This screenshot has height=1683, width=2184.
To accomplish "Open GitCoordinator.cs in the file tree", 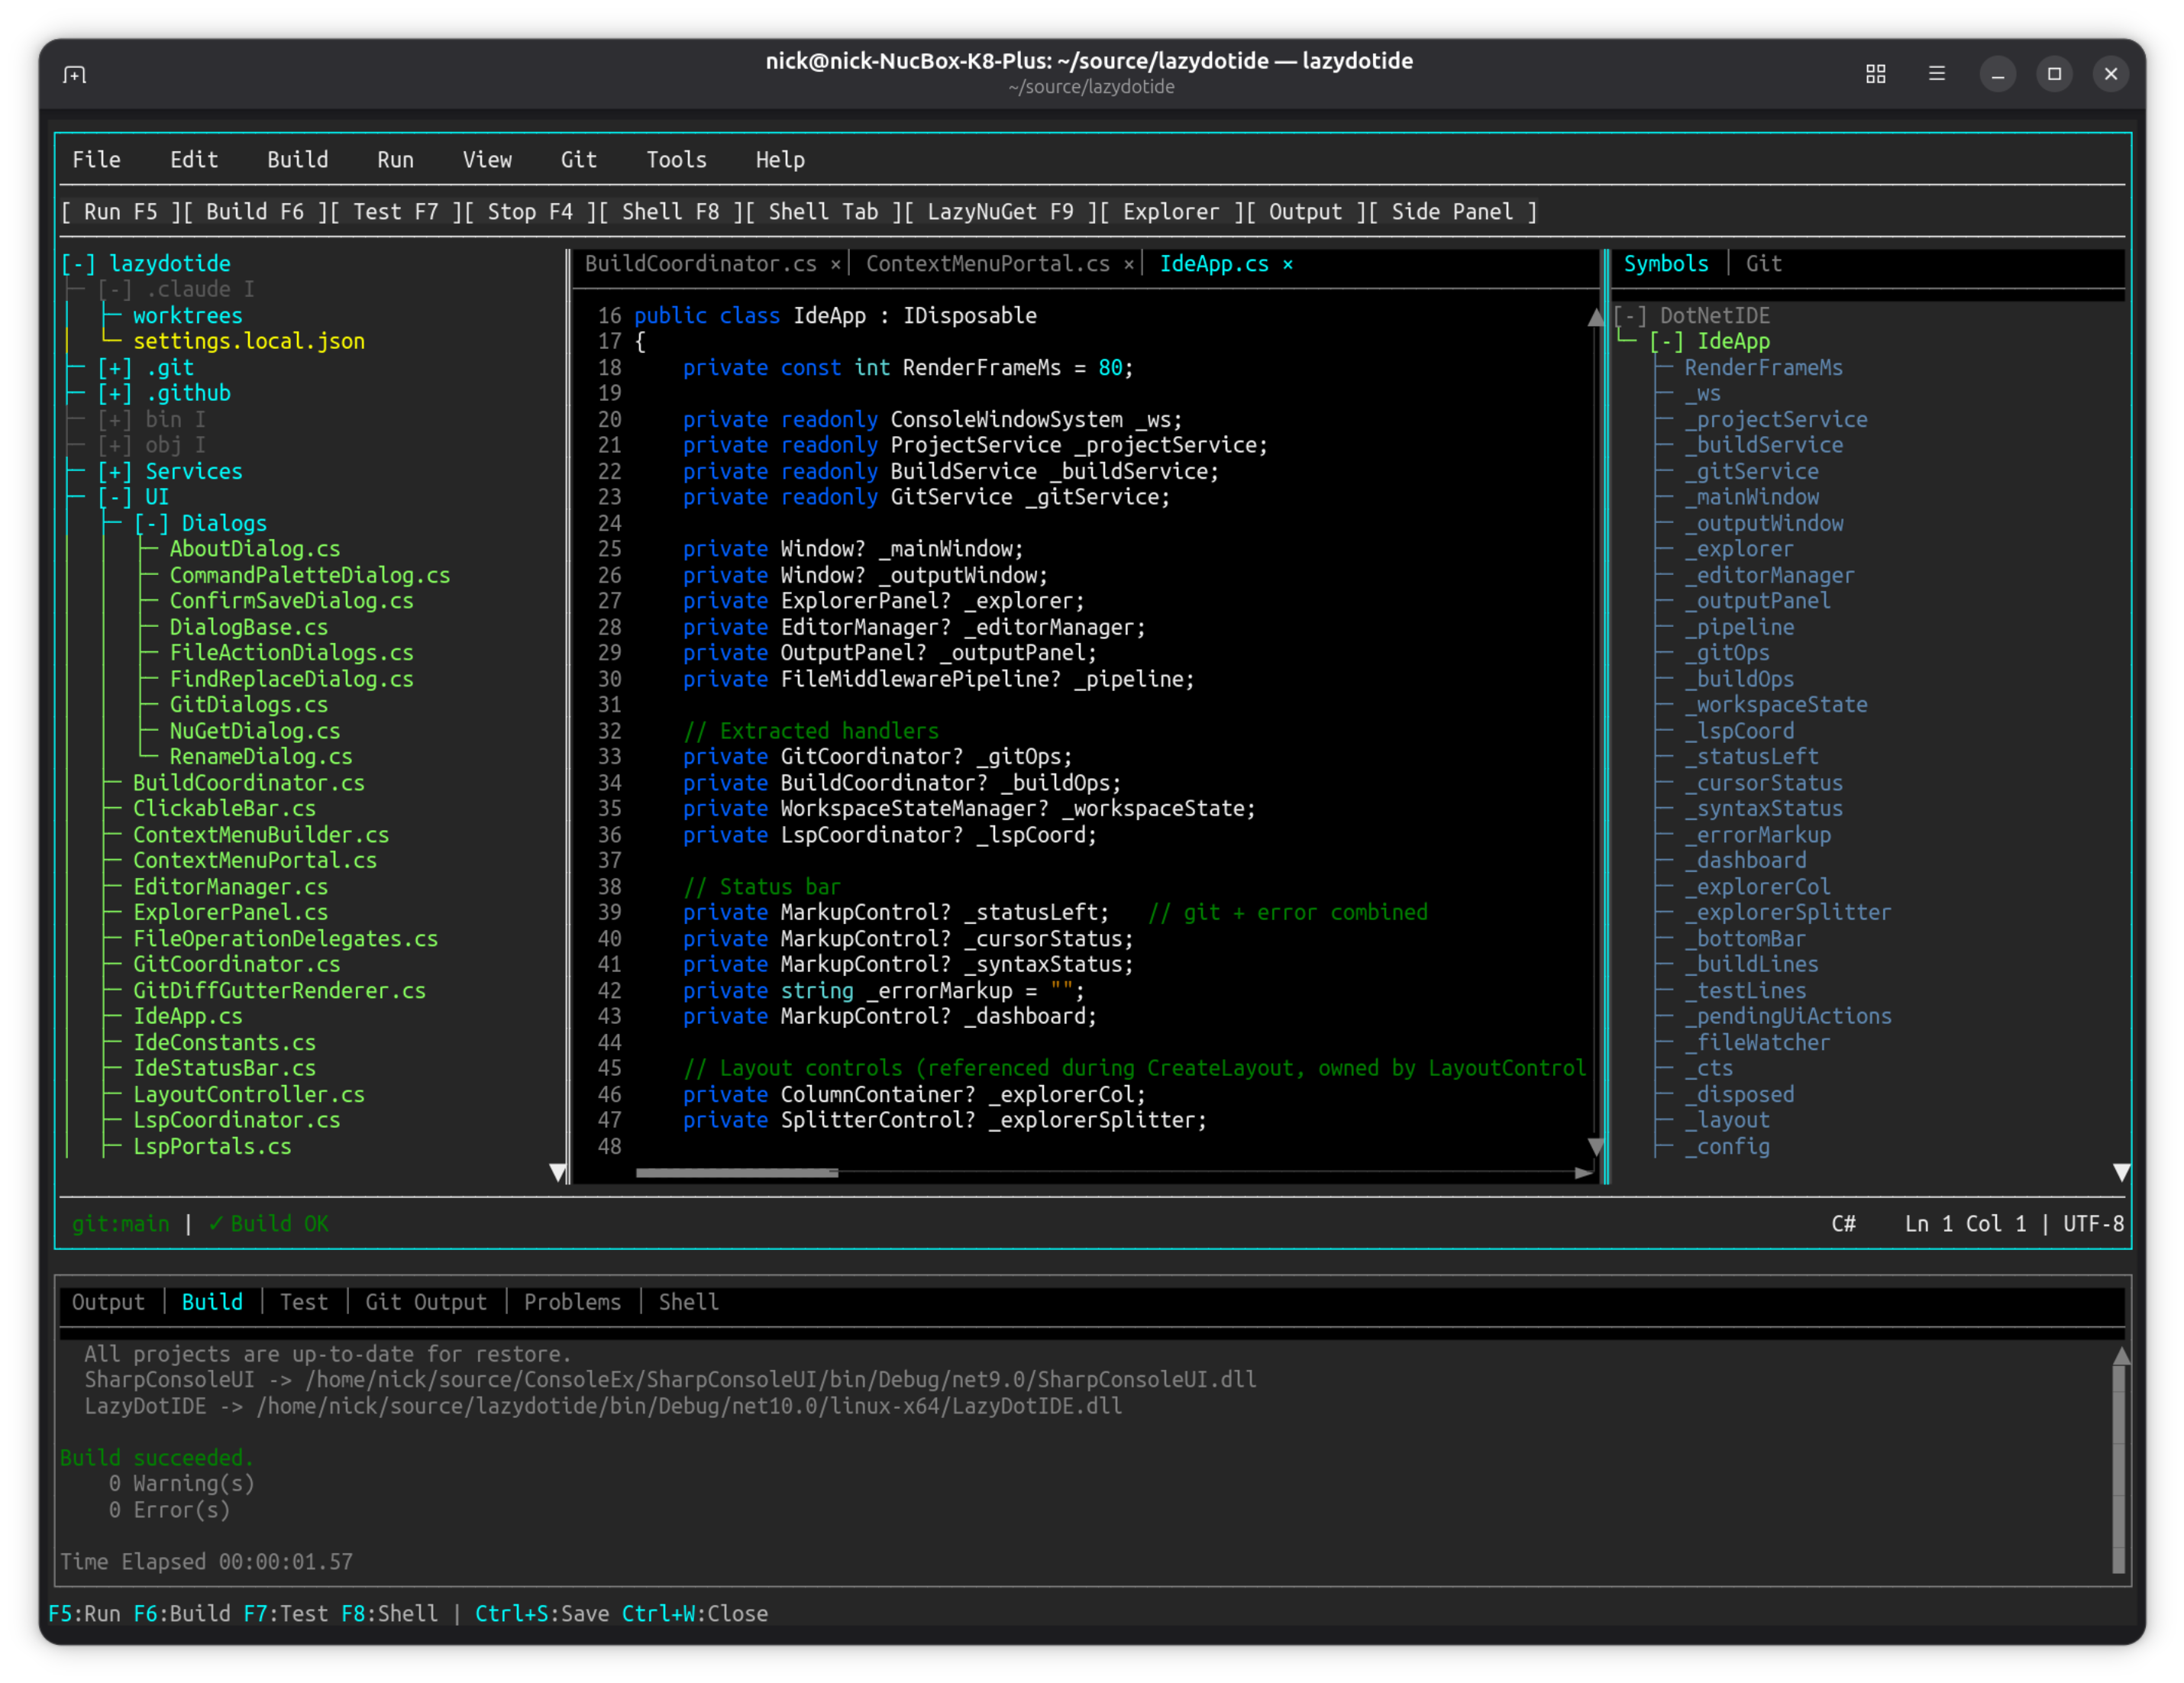I will point(236,964).
